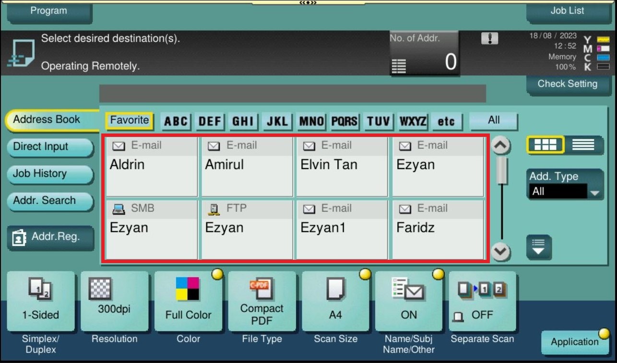The height and width of the screenshot is (363, 617).
Task: Click the address list scrollbar handle
Action: (501, 170)
